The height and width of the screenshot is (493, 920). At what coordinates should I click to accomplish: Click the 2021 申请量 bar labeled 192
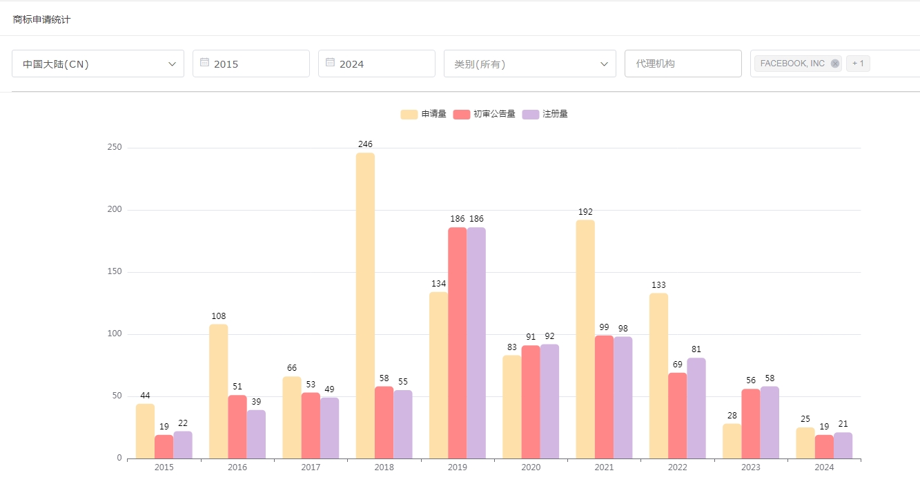coord(585,339)
